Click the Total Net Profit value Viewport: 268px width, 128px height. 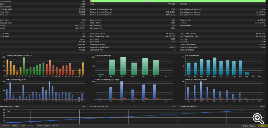[x=83, y=9]
